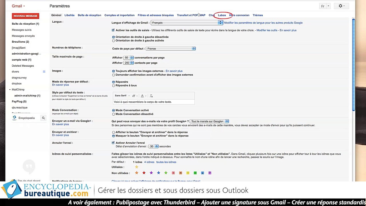Click the search magnifier beside Encyclopedia
Image resolution: width=366 pixels, height=206 pixels.
pyautogui.click(x=43, y=118)
